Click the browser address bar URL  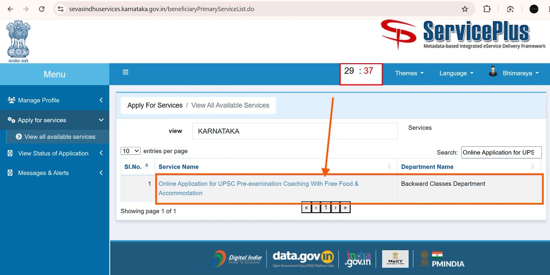pyautogui.click(x=161, y=9)
